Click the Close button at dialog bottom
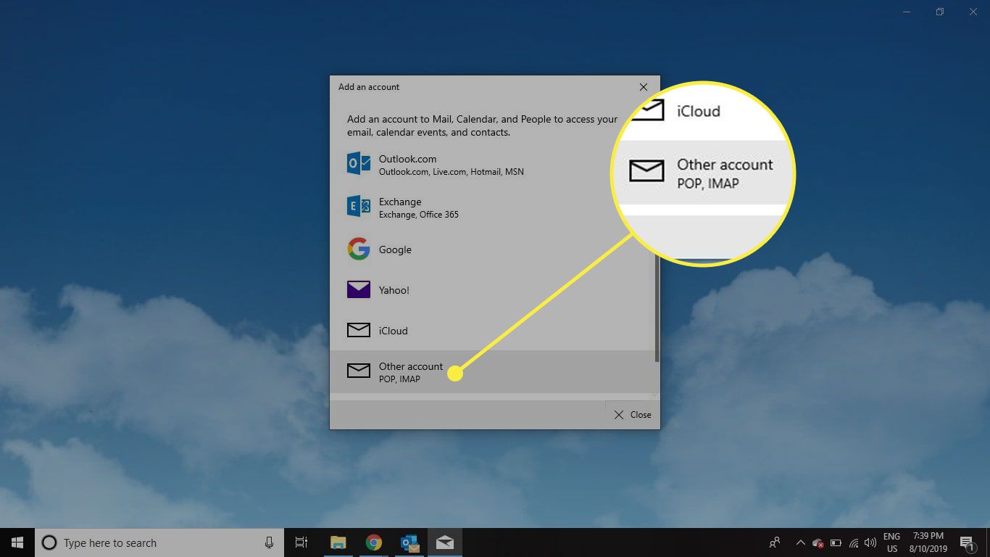990x557 pixels. tap(633, 415)
